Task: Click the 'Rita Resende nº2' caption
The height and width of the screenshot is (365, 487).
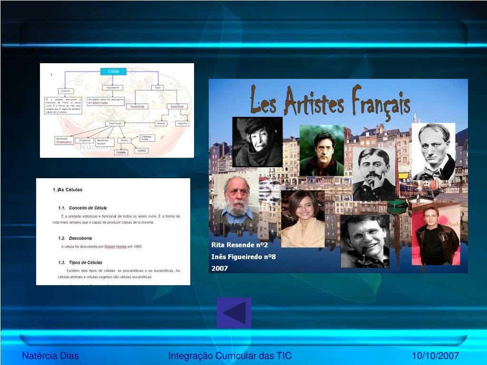Action: 240,245
